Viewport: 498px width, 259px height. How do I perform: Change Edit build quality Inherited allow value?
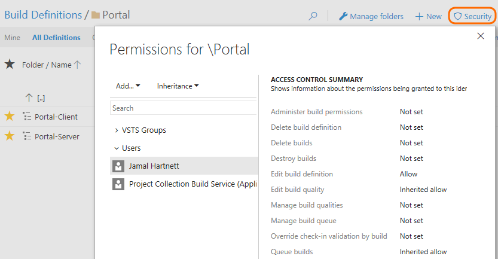tap(423, 190)
